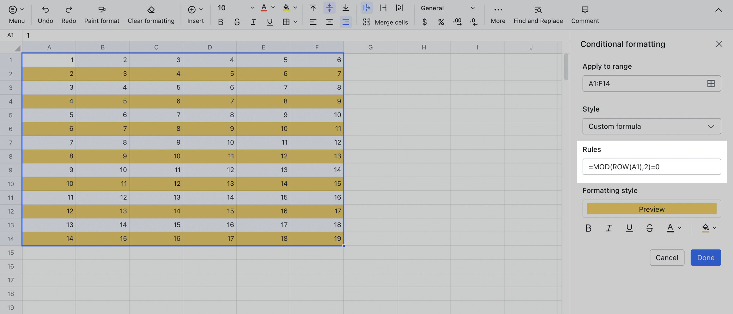Screen dimensions: 733x314
Task: Open Find and Replace
Action: pos(538,14)
